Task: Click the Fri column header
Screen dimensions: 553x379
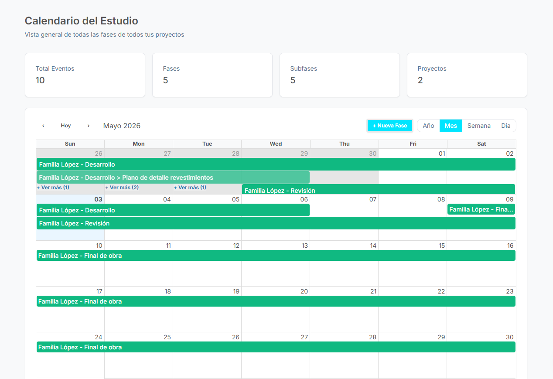Action: coord(413,144)
